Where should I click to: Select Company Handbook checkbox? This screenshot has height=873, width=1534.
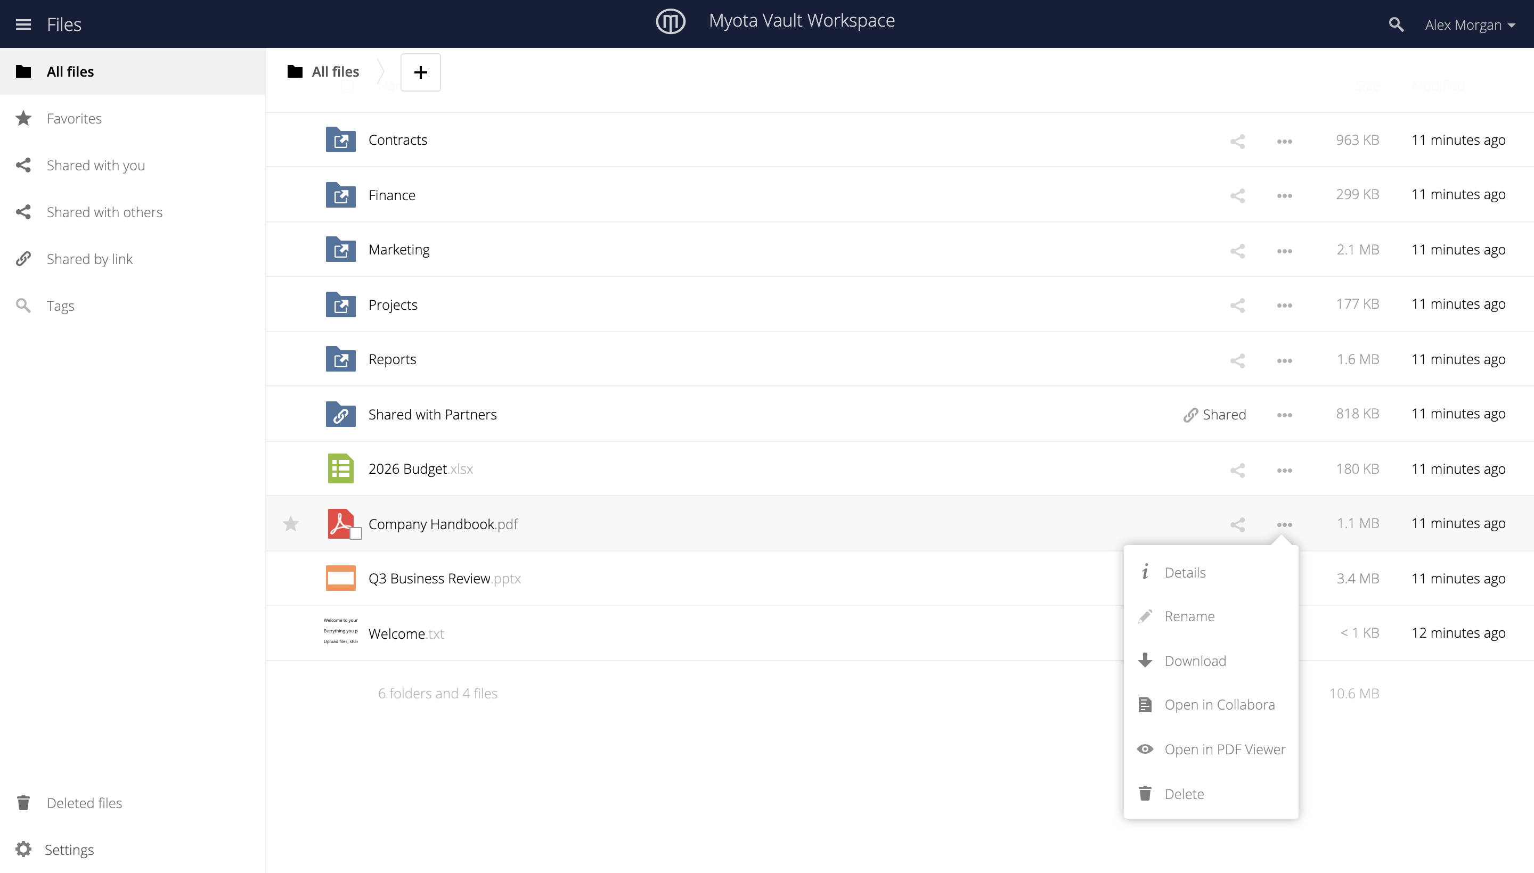(356, 533)
